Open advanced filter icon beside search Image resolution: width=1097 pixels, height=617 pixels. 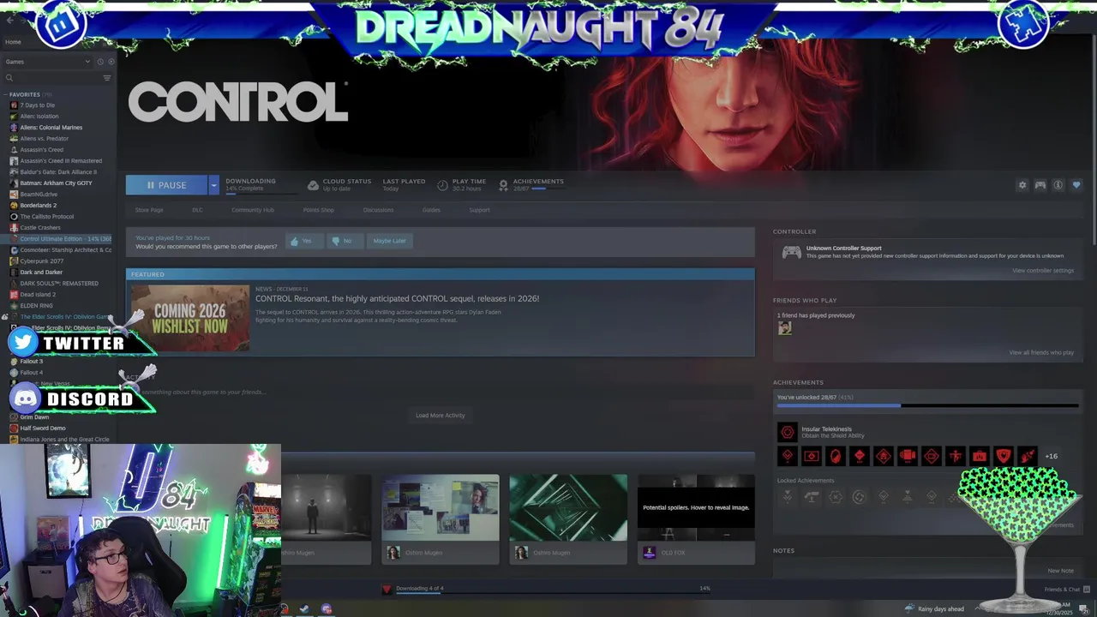107,78
